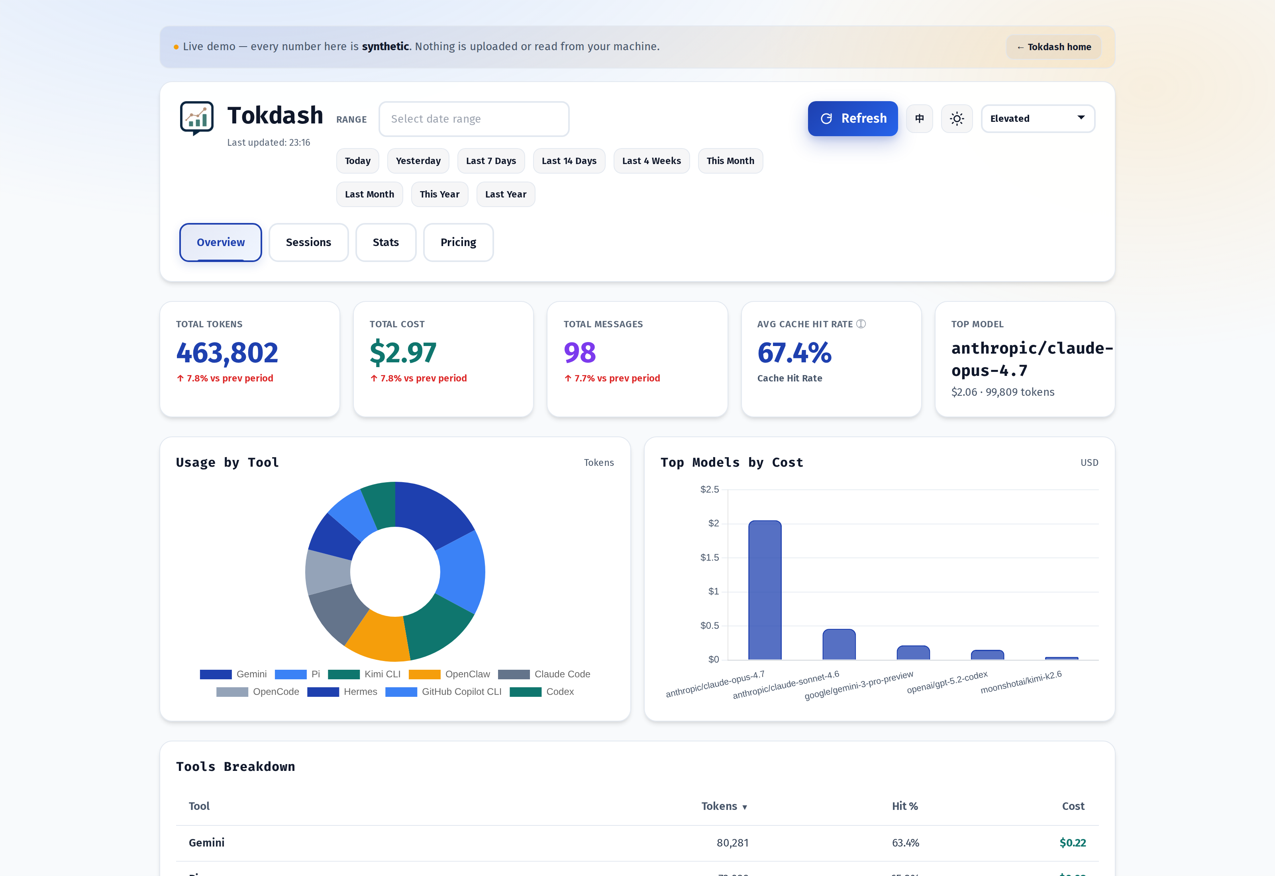Click the Tools Breakdown heading
This screenshot has height=876, width=1275.
click(x=235, y=766)
